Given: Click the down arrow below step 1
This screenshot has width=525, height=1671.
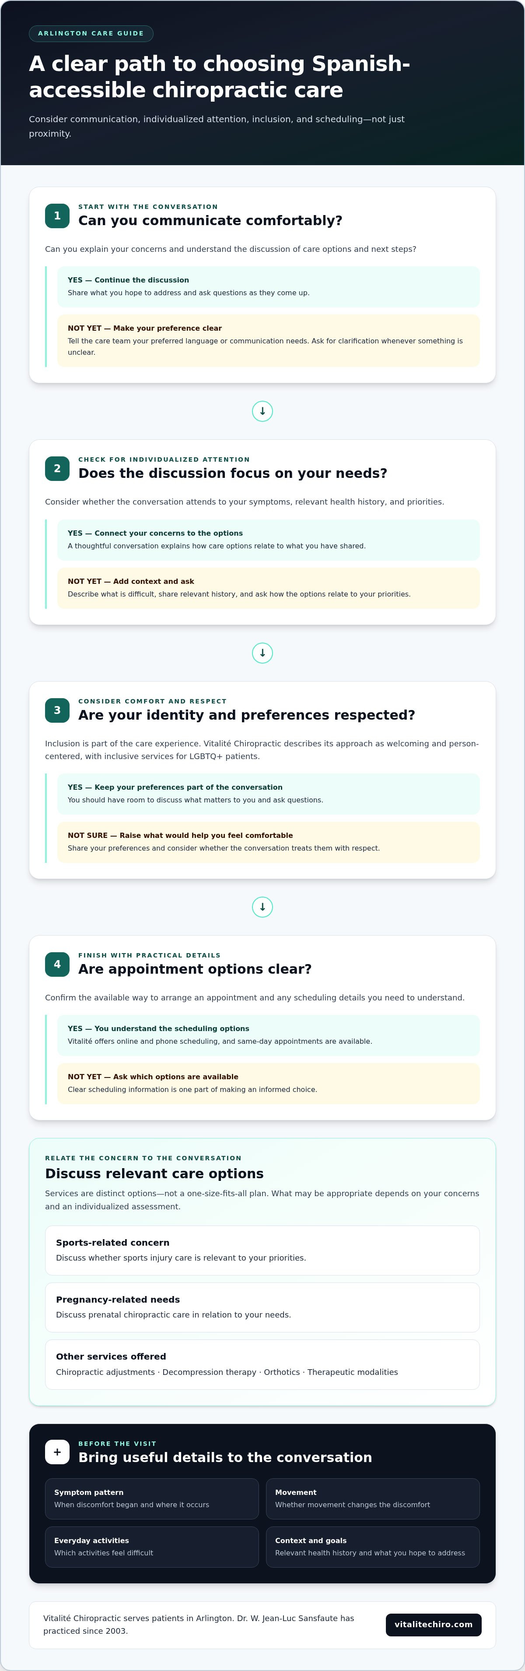Looking at the screenshot, I should (x=262, y=411).
